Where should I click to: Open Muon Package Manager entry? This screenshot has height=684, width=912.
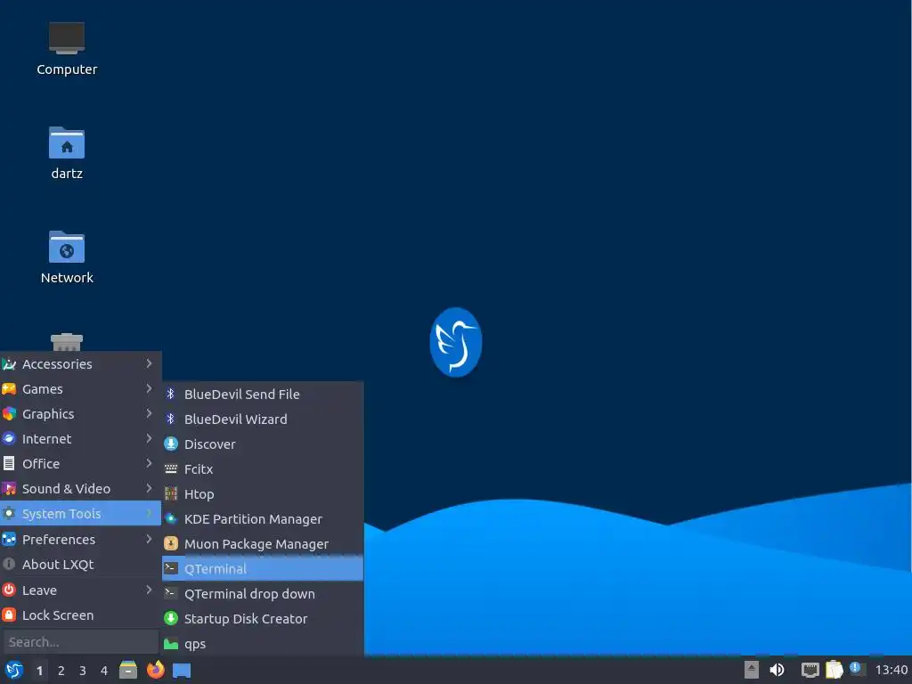pyautogui.click(x=263, y=544)
